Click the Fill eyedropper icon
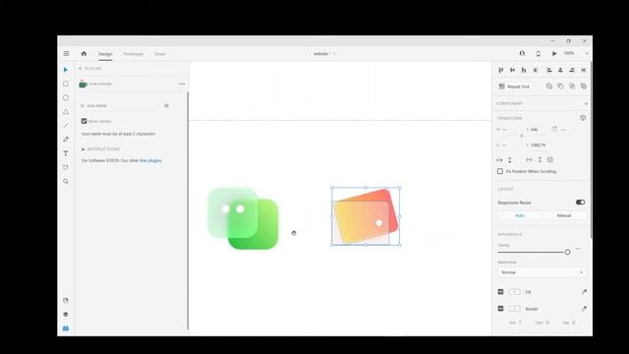Viewport: 629px width, 354px height. (x=584, y=292)
